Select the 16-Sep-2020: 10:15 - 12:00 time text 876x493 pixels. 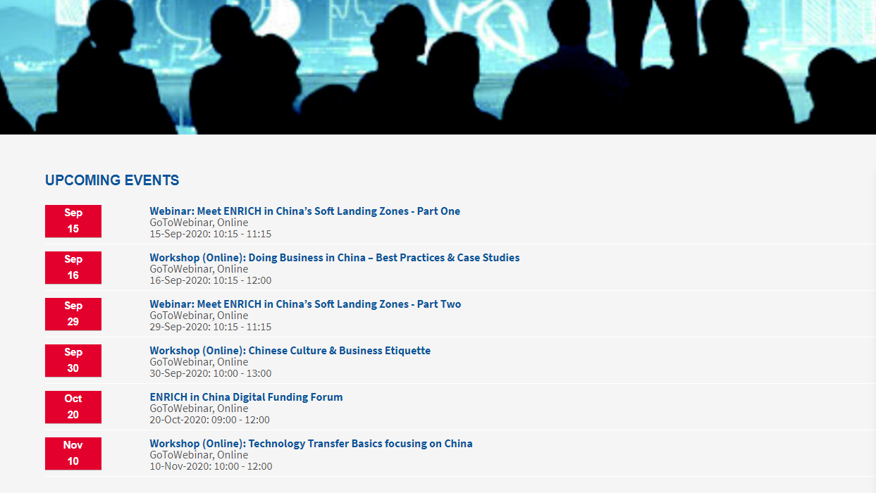coord(210,280)
